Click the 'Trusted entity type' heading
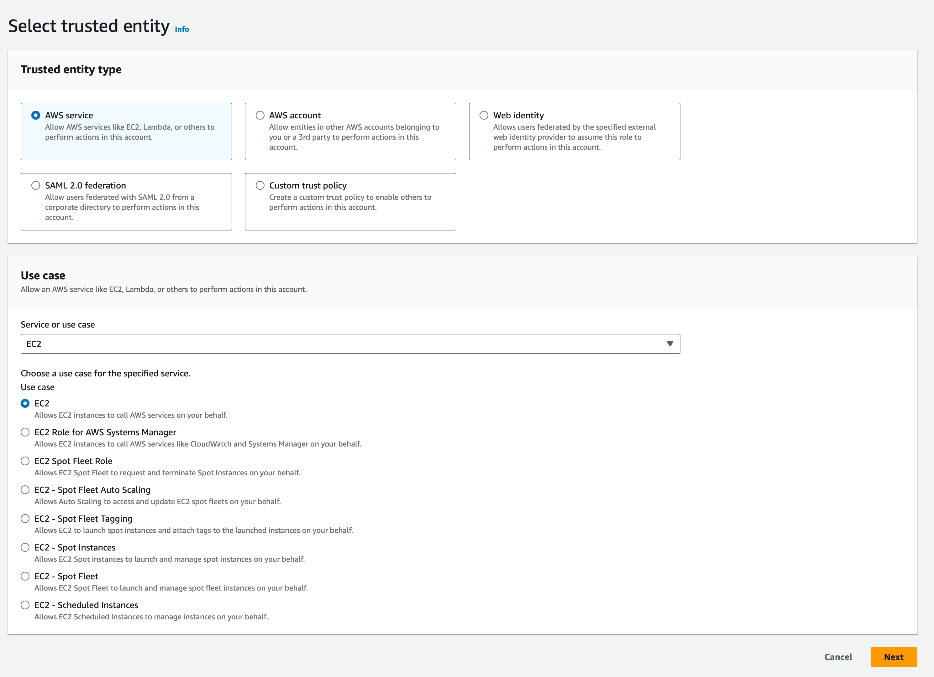934x677 pixels. (x=71, y=69)
